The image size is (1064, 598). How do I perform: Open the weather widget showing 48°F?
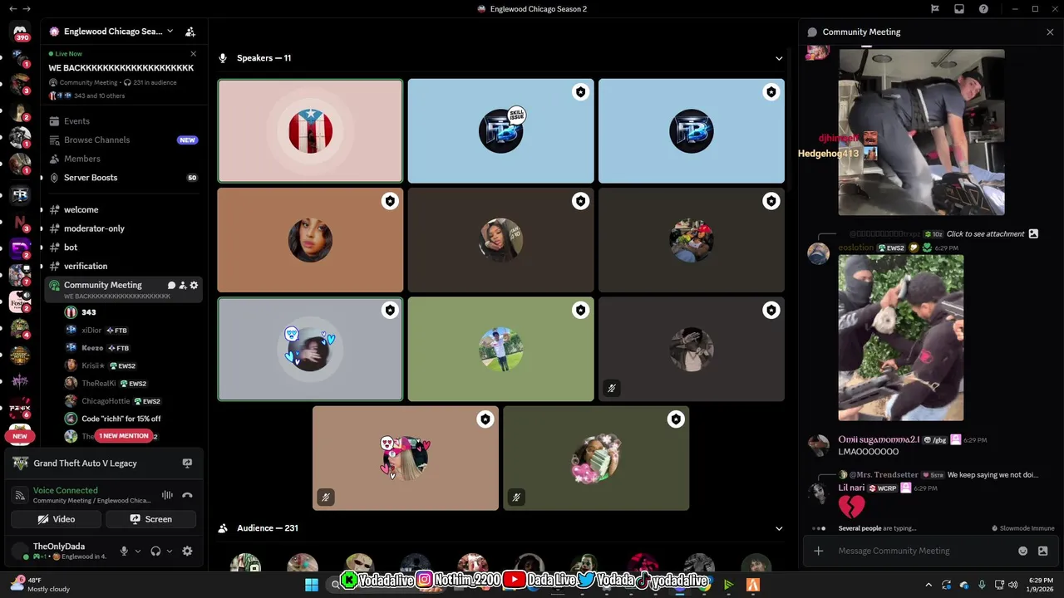pyautogui.click(x=37, y=585)
